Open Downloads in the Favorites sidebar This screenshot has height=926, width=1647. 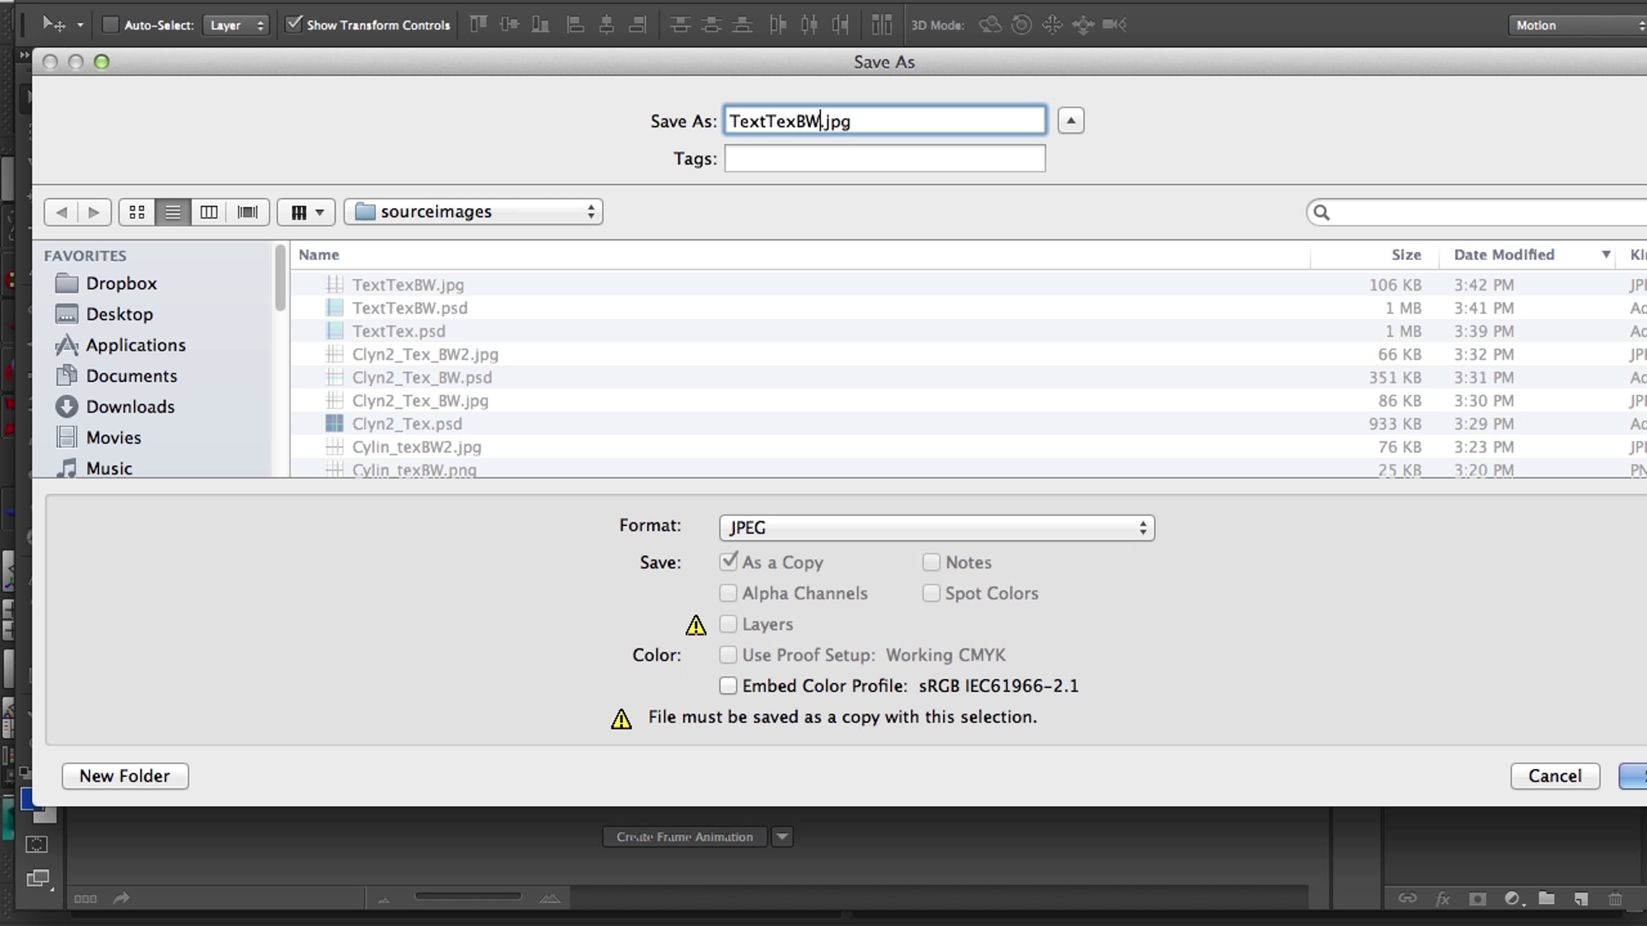pos(130,407)
